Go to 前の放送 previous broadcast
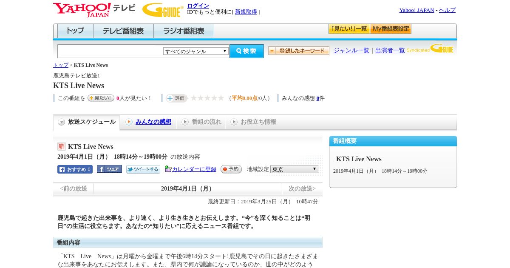510x268 pixels. coord(73,188)
